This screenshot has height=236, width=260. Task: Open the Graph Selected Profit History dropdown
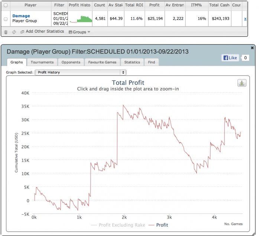coord(81,72)
